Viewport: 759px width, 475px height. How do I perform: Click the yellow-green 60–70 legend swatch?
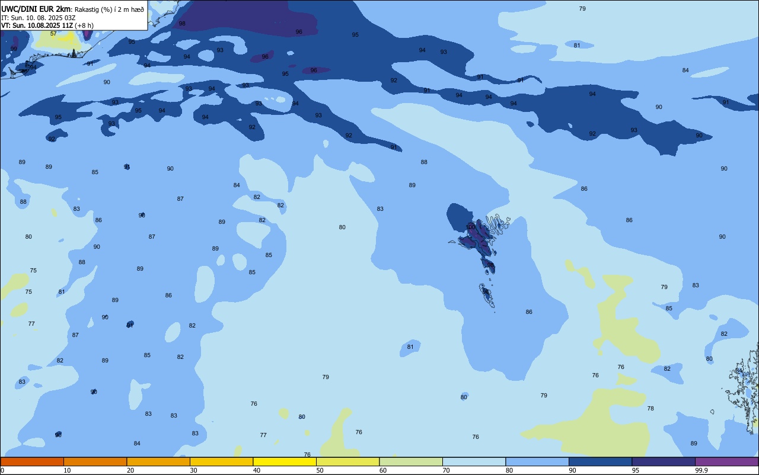click(x=411, y=461)
